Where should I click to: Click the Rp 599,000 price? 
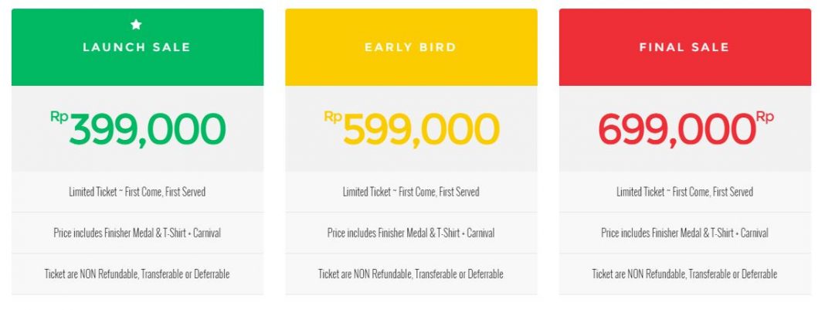(412, 129)
